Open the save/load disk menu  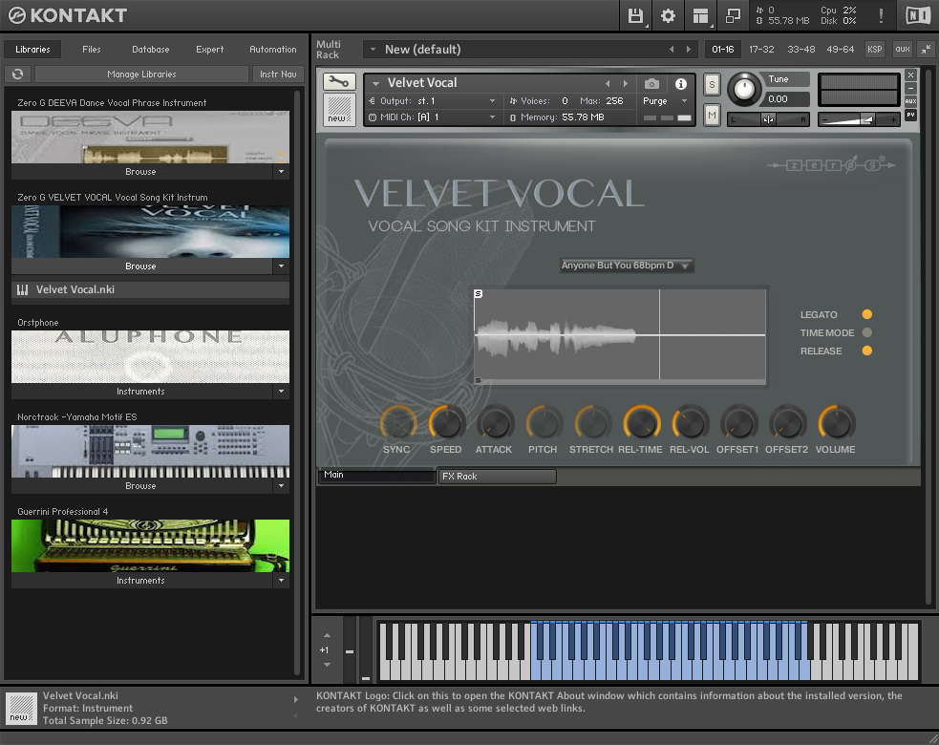[x=635, y=15]
